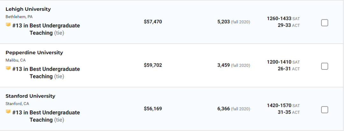Open the Pepperdine University profile link
The width and height of the screenshot is (344, 131).
coord(34,53)
